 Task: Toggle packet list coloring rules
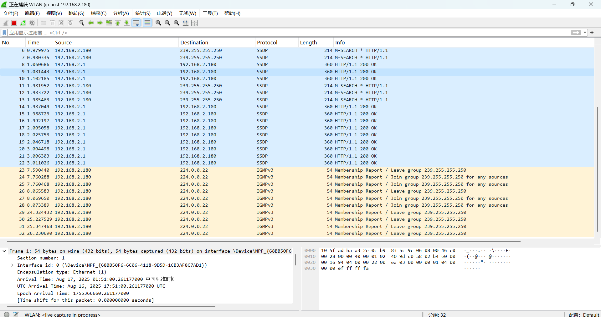pos(147,23)
